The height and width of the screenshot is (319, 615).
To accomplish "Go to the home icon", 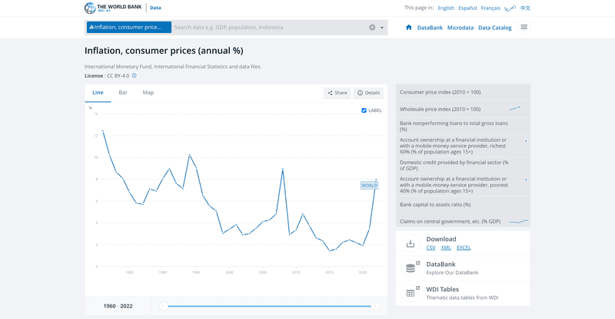I will coord(409,28).
